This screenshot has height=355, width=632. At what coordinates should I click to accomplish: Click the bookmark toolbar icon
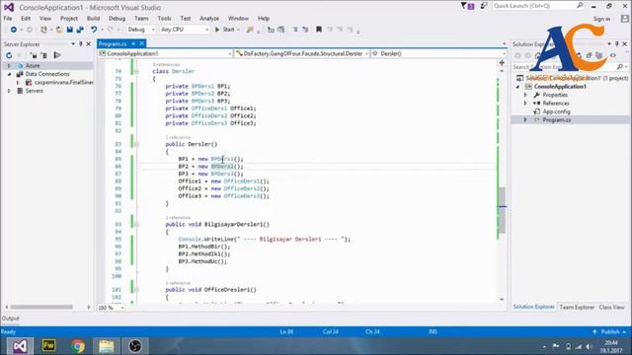[318, 30]
